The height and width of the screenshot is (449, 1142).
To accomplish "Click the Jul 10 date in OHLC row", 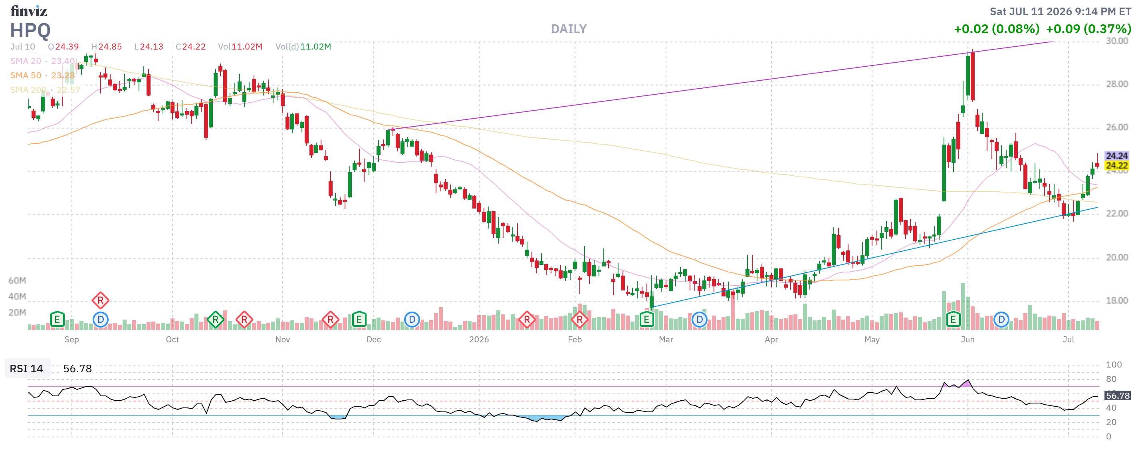I will 23,47.
